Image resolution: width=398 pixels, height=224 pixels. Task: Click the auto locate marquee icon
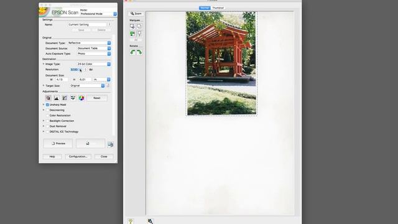132,26
